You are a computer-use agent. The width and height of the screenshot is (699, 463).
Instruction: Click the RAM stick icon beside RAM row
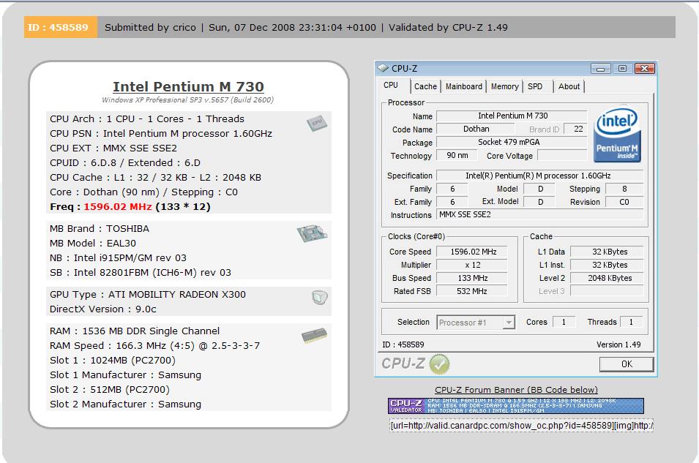point(314,336)
